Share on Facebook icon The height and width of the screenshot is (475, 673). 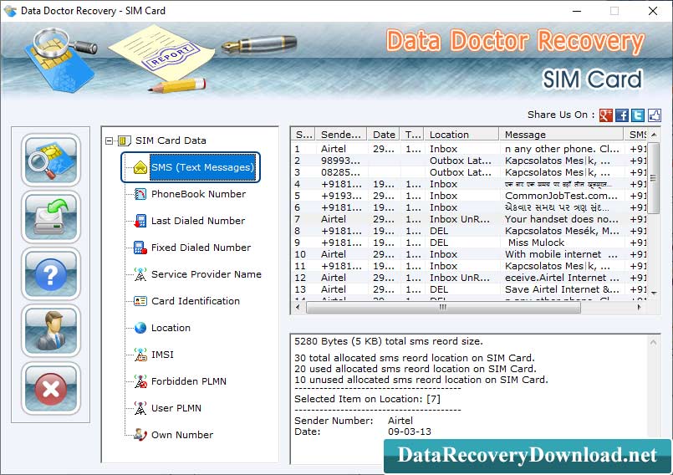[x=622, y=115]
